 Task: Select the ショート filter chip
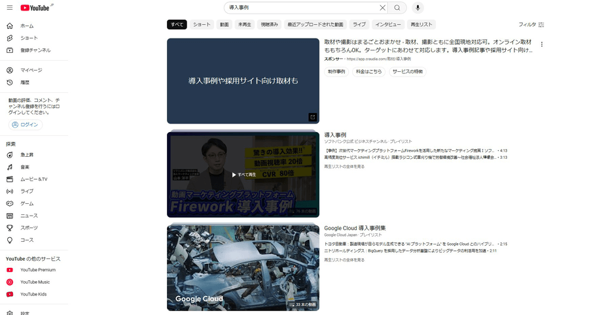click(202, 25)
